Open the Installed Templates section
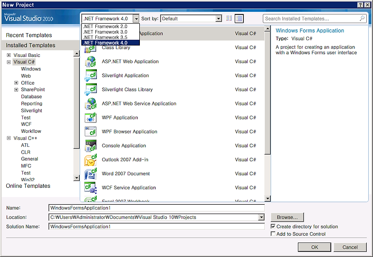Screen dimensions: 373x257 [31, 45]
